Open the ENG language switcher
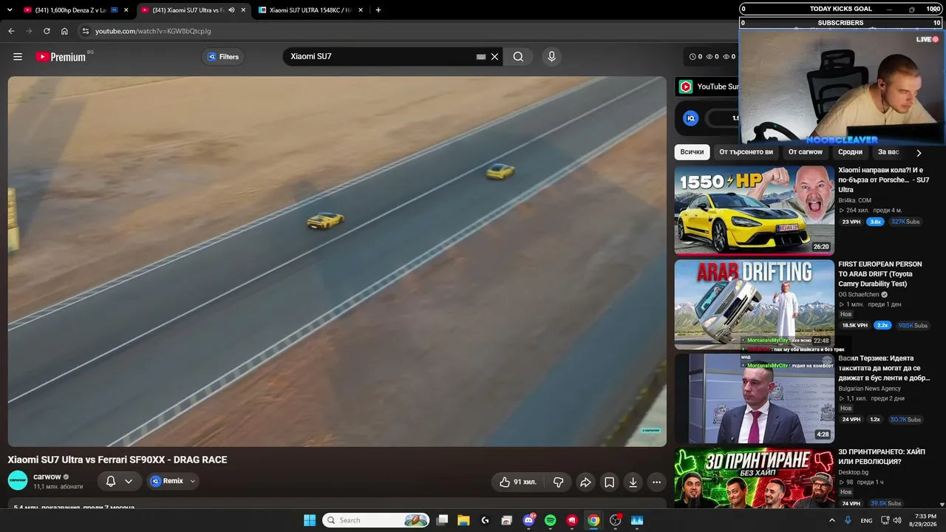 point(867,520)
